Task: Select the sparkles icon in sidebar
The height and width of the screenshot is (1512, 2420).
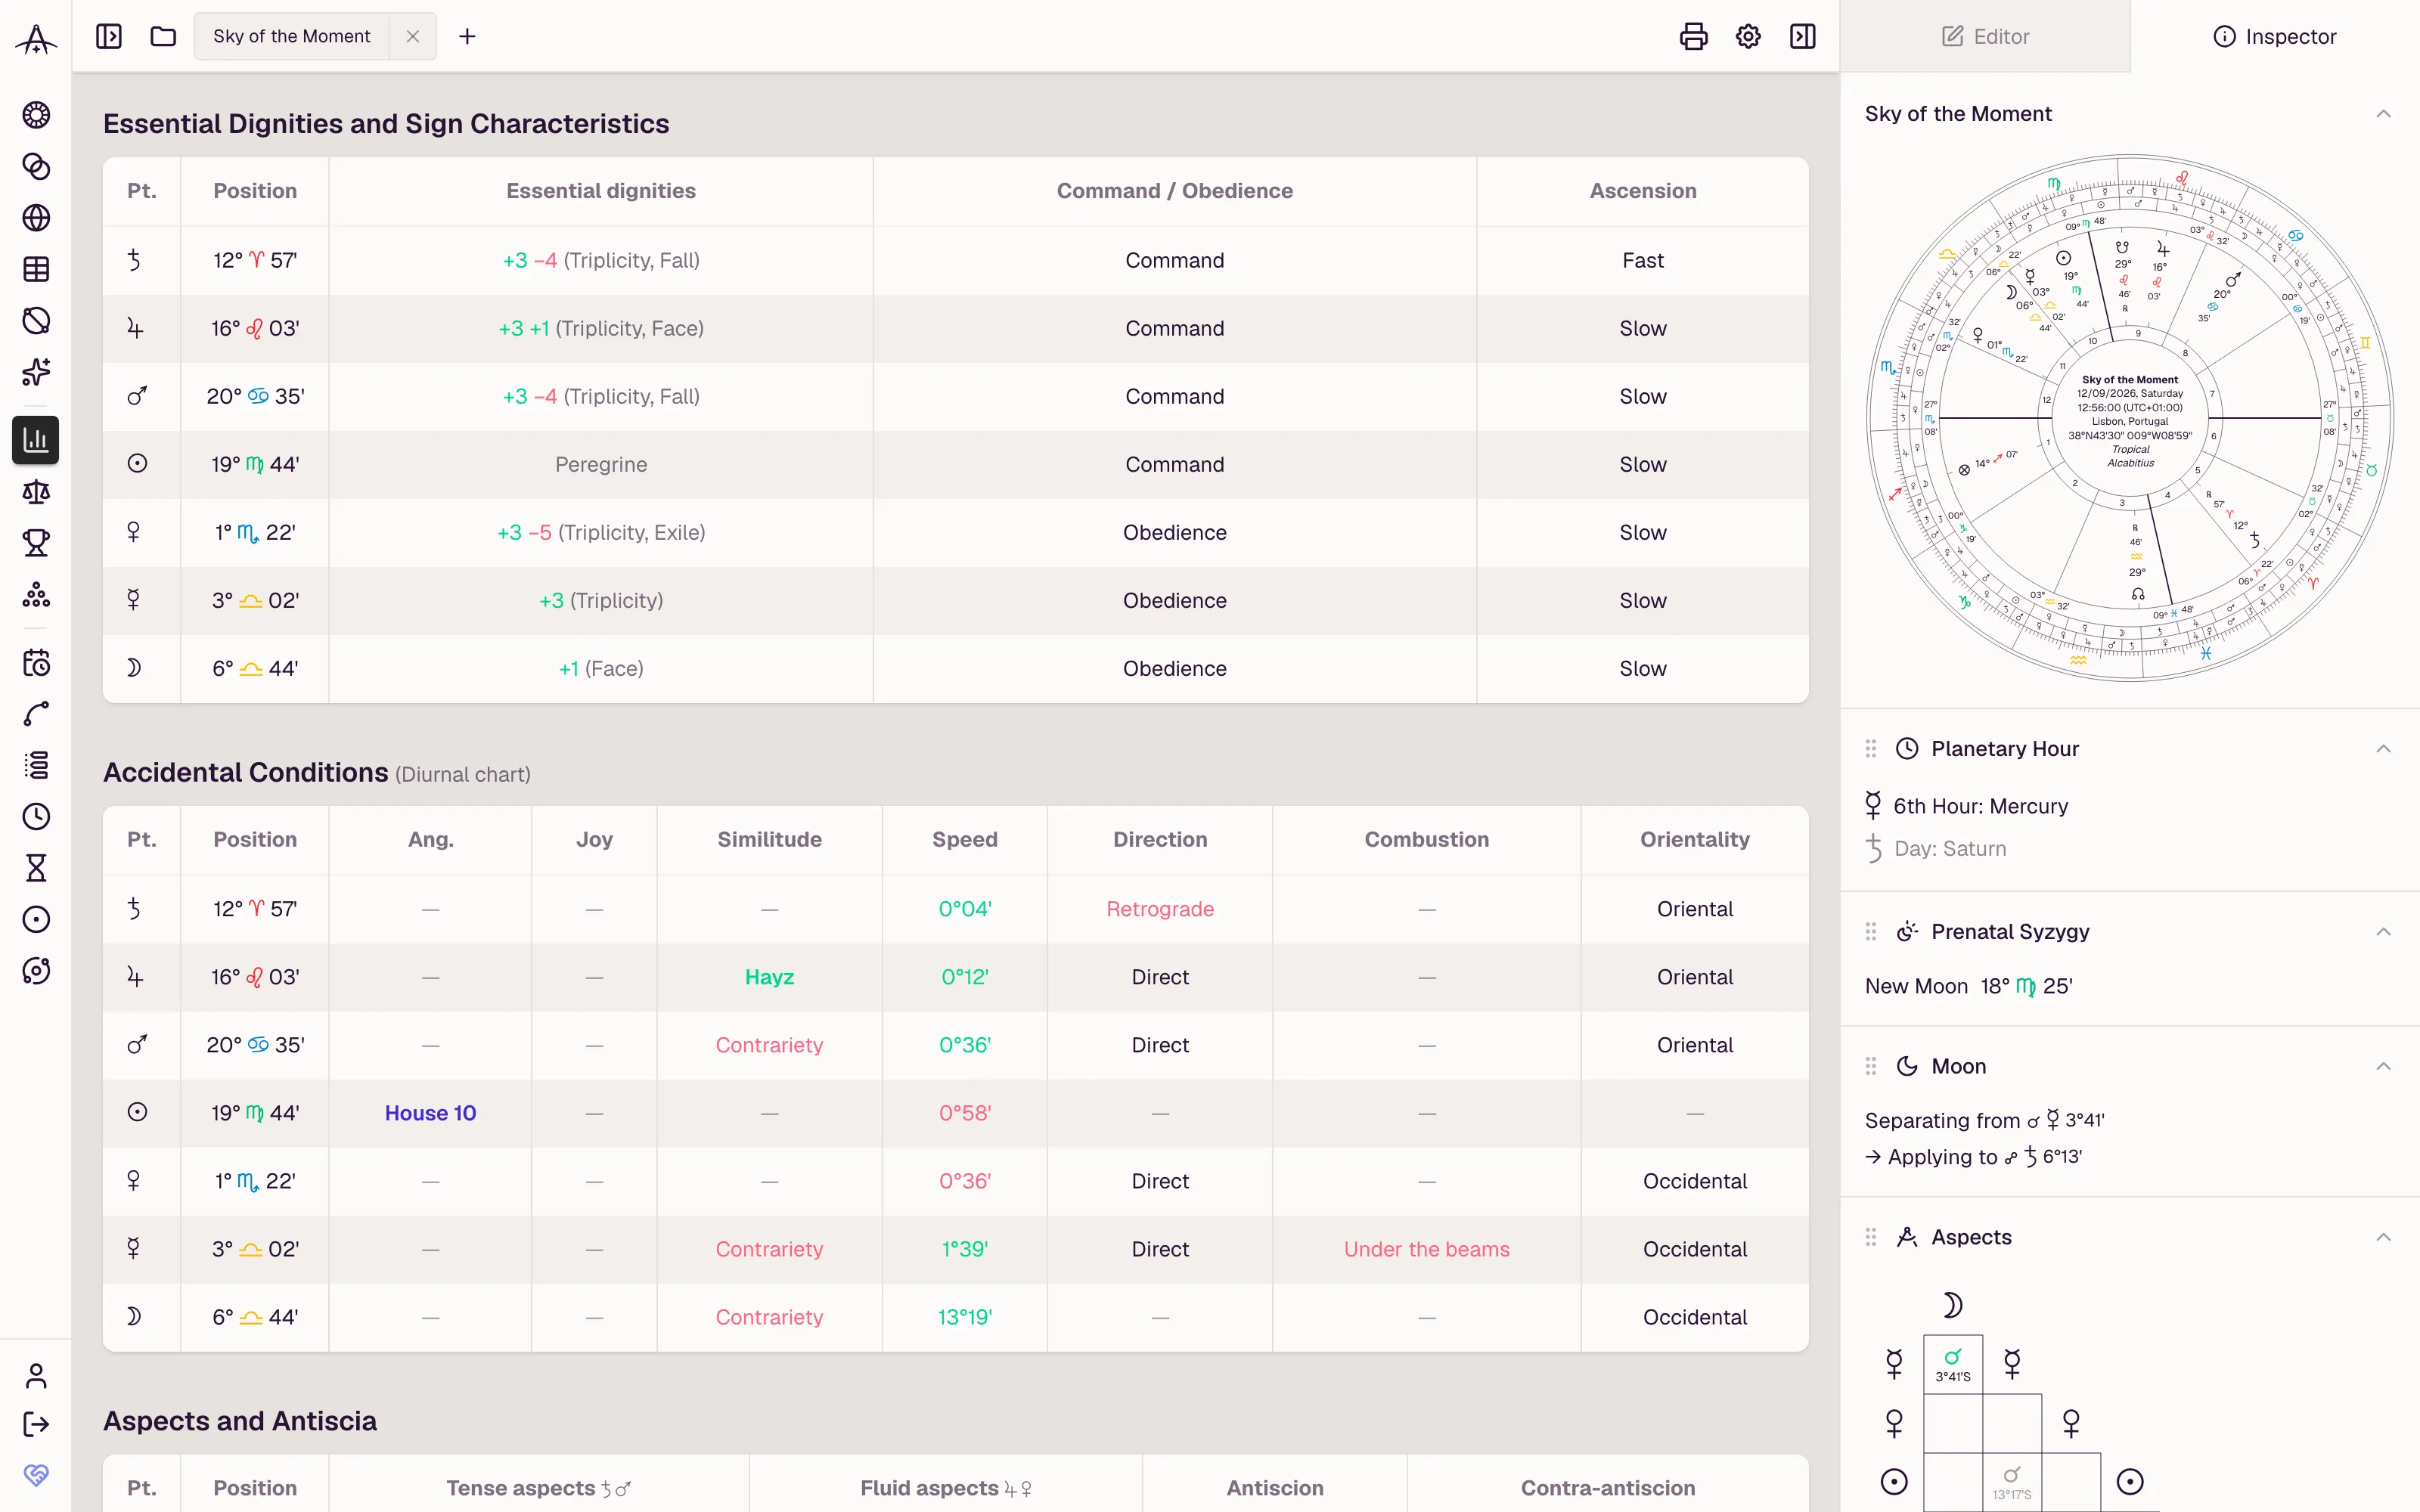Action: (x=36, y=371)
